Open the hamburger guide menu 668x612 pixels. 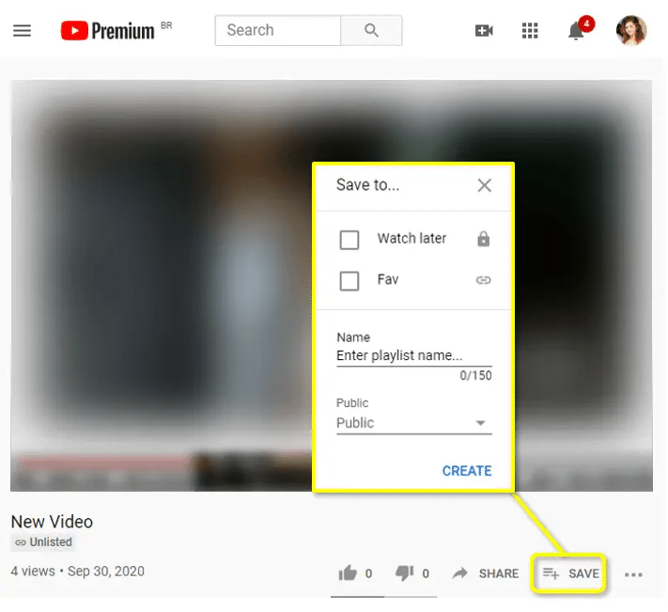coord(22,31)
